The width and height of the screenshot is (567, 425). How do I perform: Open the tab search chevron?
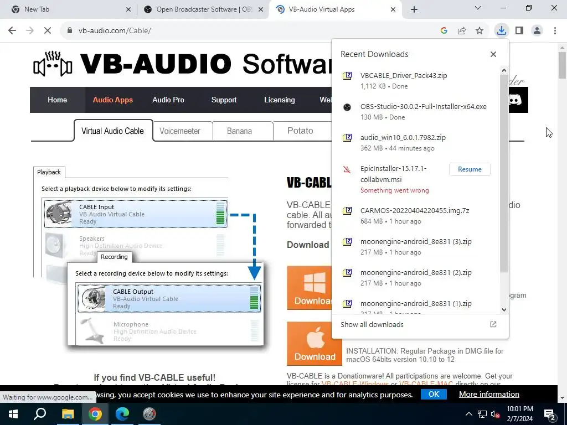(x=478, y=8)
